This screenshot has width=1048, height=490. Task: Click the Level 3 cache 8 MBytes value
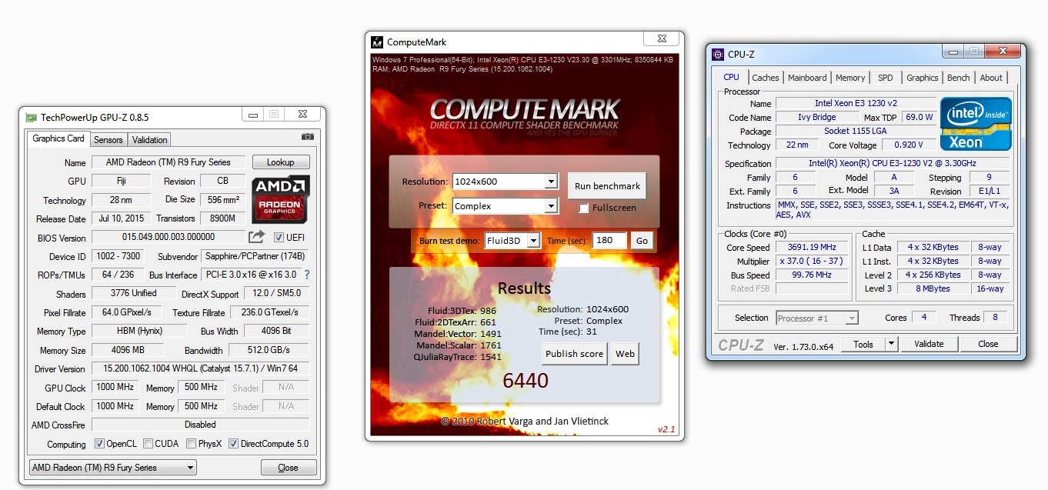click(933, 289)
